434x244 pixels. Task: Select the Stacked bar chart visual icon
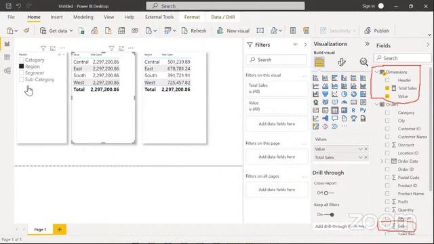coord(315,78)
